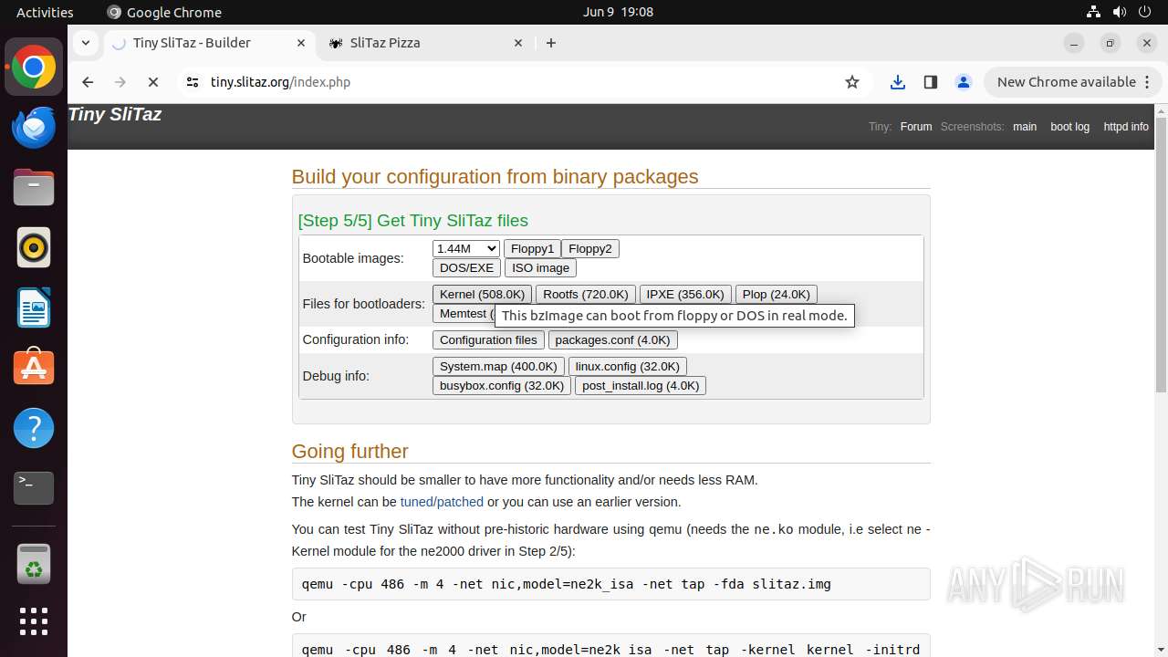Image resolution: width=1168 pixels, height=657 pixels.
Task: Download linux.config (32.0K)
Action: (x=628, y=366)
